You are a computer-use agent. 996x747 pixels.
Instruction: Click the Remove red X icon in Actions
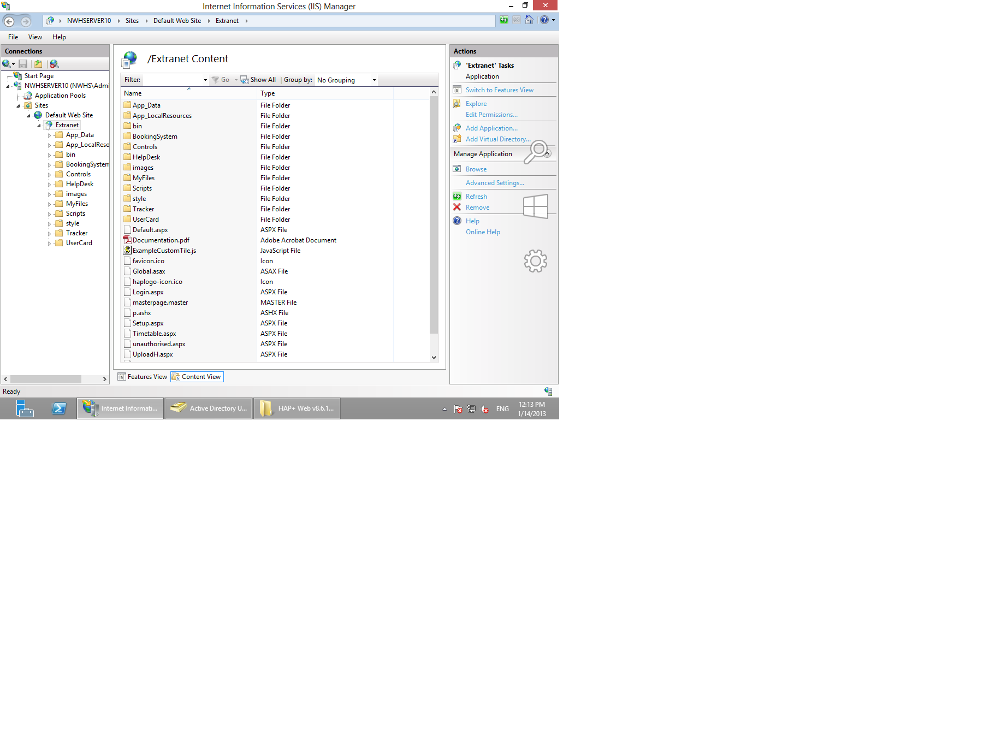(x=457, y=207)
